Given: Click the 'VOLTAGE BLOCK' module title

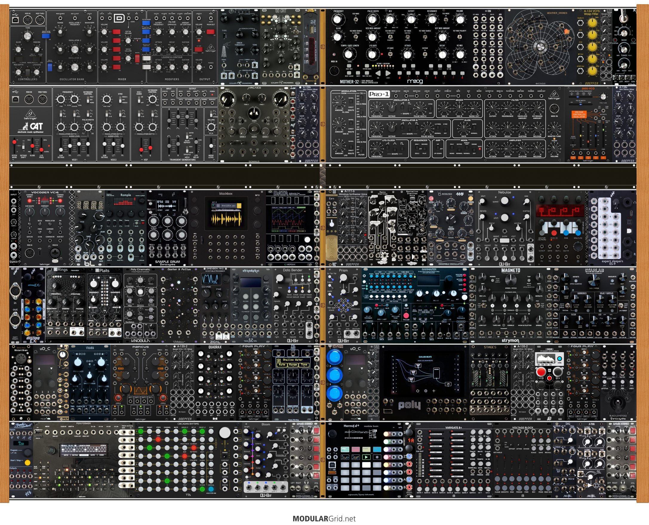Looking at the screenshot, I should (523, 428).
